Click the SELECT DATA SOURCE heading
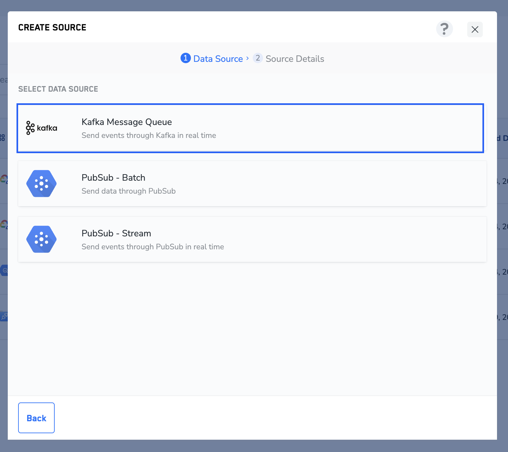The height and width of the screenshot is (452, 508). 58,89
